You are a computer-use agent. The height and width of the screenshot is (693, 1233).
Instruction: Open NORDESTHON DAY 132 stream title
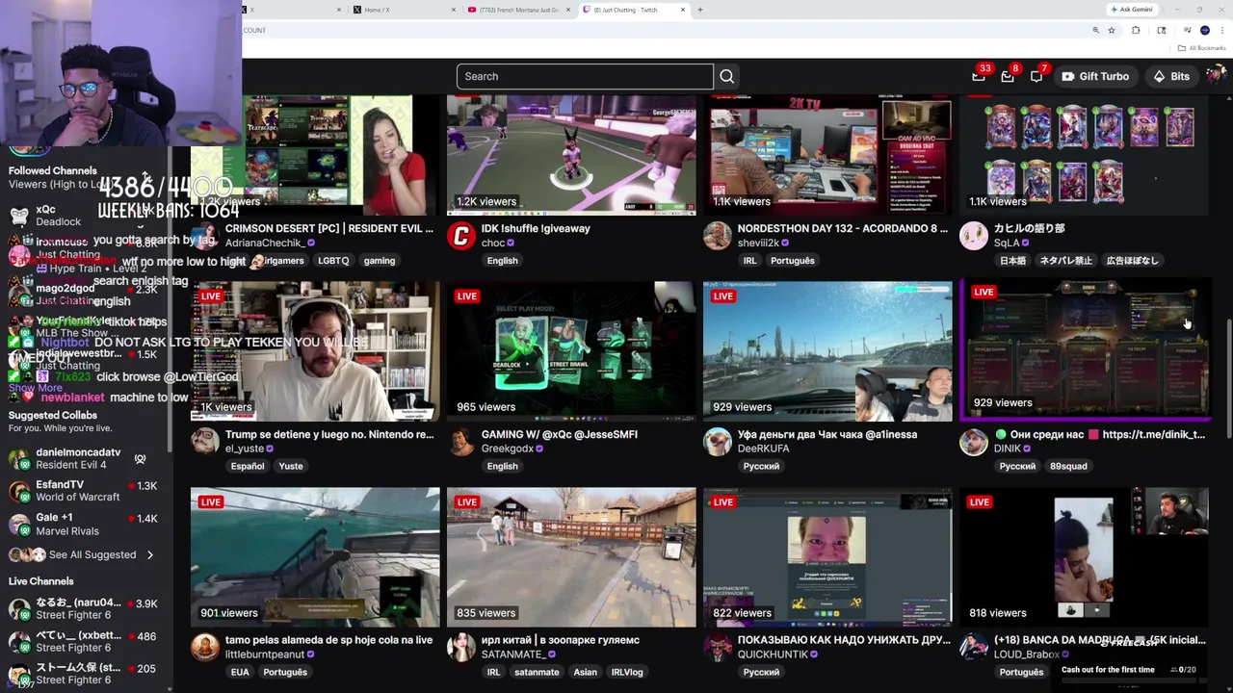843,228
